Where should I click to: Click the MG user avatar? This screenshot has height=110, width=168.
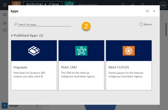tap(163, 5)
